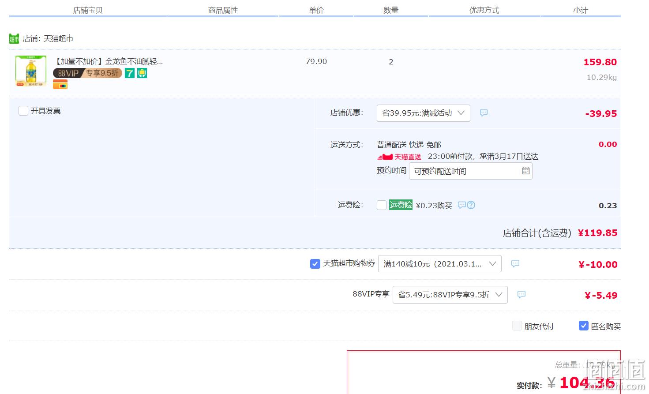Check the 开具发票 invoice checkbox

click(x=23, y=111)
